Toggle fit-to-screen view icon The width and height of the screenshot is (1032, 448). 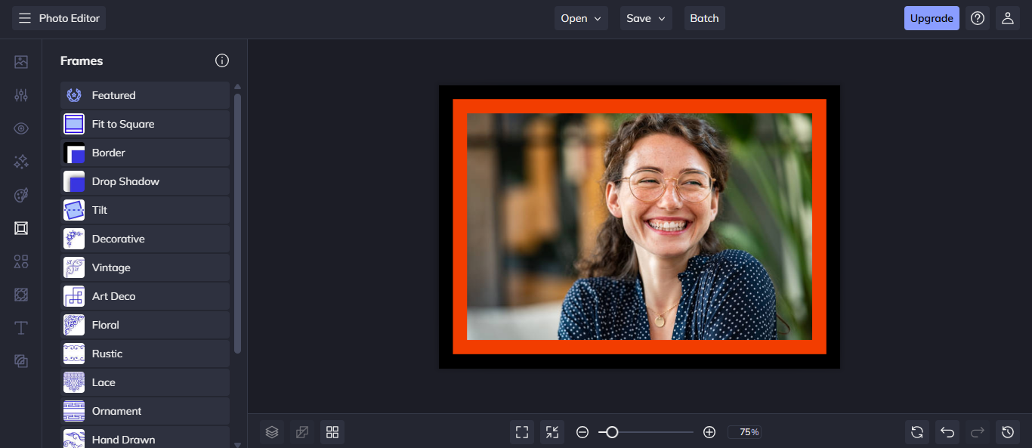tap(522, 432)
